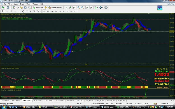Click the New Order button
Image resolution: width=175 pixels, height=109 pixels.
[x=38, y=8]
